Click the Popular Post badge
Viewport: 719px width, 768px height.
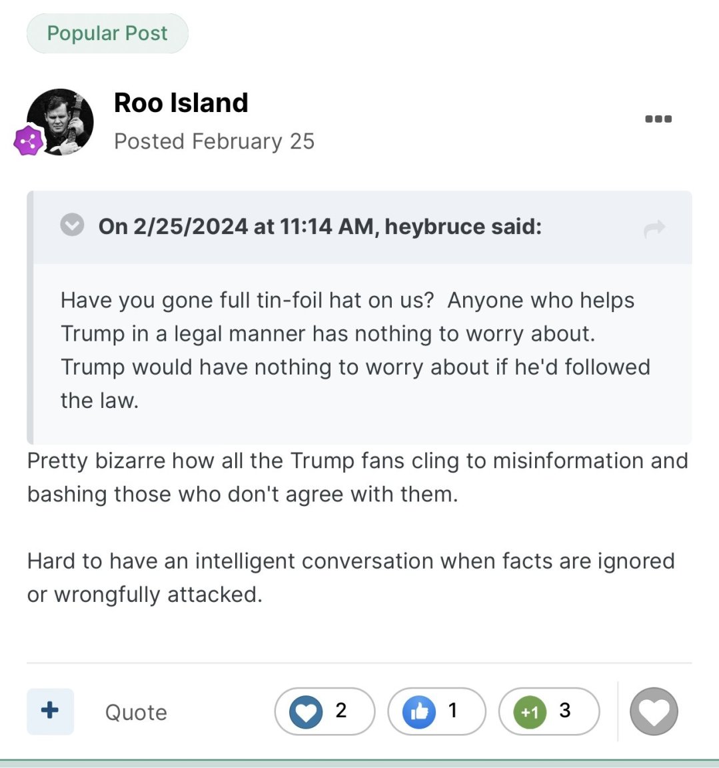pos(107,33)
